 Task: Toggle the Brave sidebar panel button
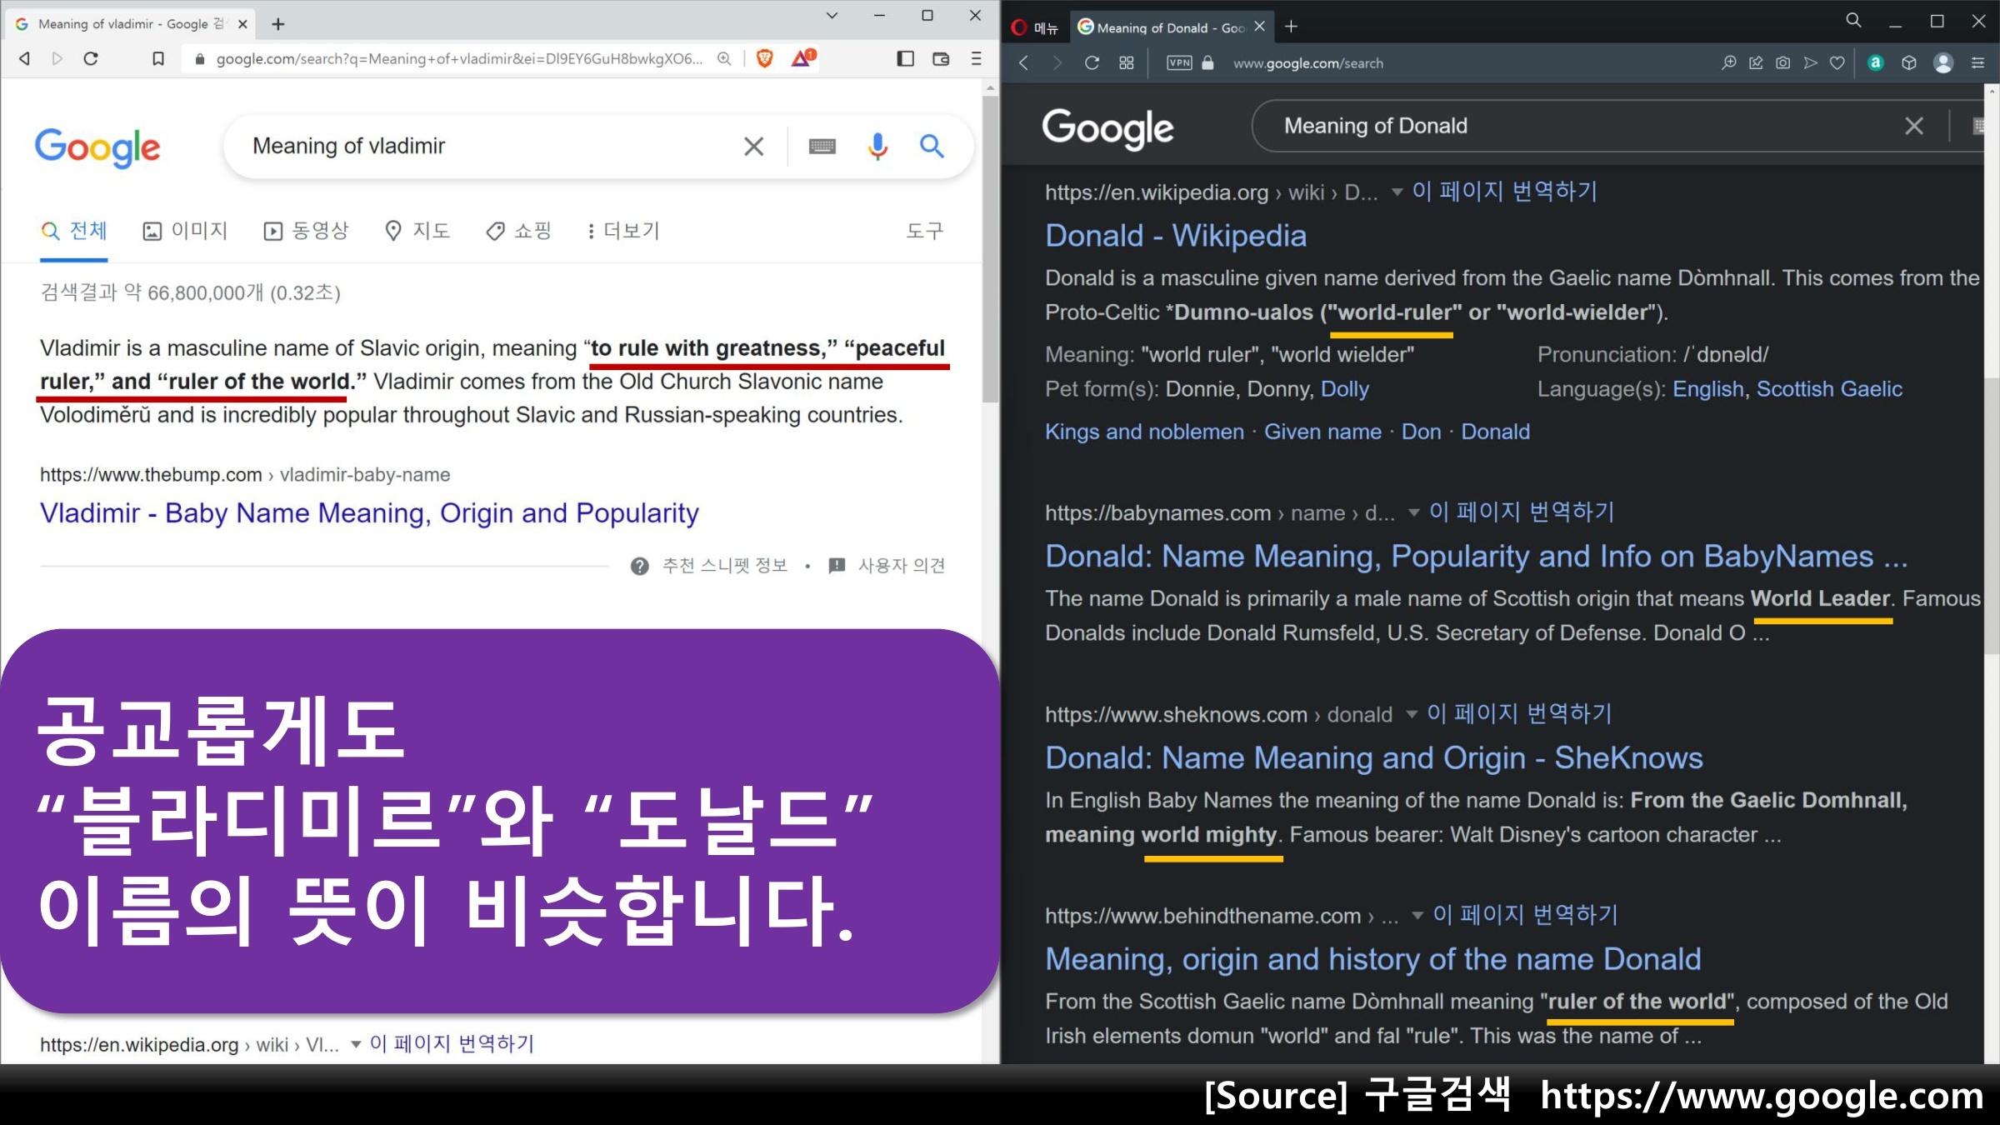905,58
